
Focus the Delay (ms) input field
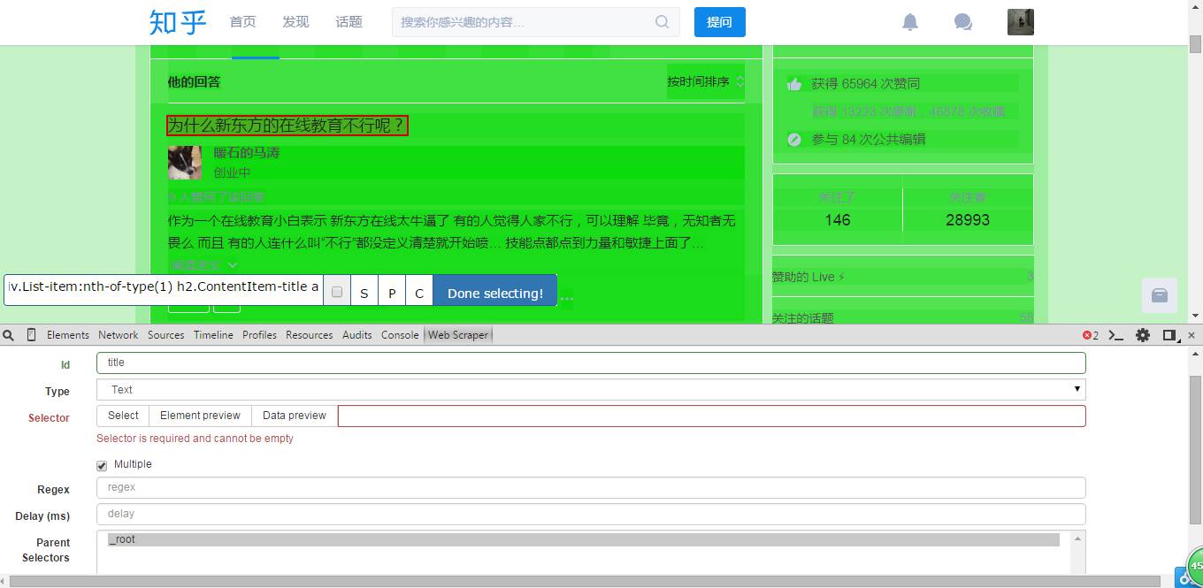pyautogui.click(x=591, y=514)
